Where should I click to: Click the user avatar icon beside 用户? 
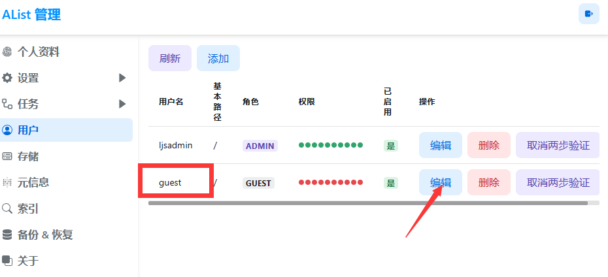[7, 130]
